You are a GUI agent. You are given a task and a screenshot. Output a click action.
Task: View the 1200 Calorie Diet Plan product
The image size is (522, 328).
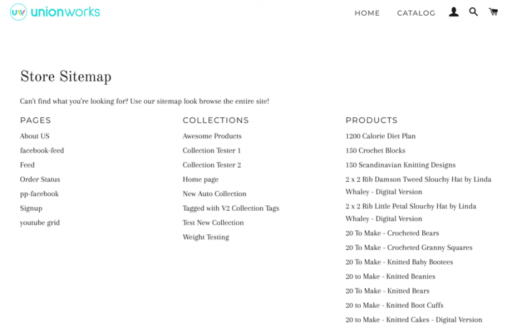pyautogui.click(x=380, y=136)
